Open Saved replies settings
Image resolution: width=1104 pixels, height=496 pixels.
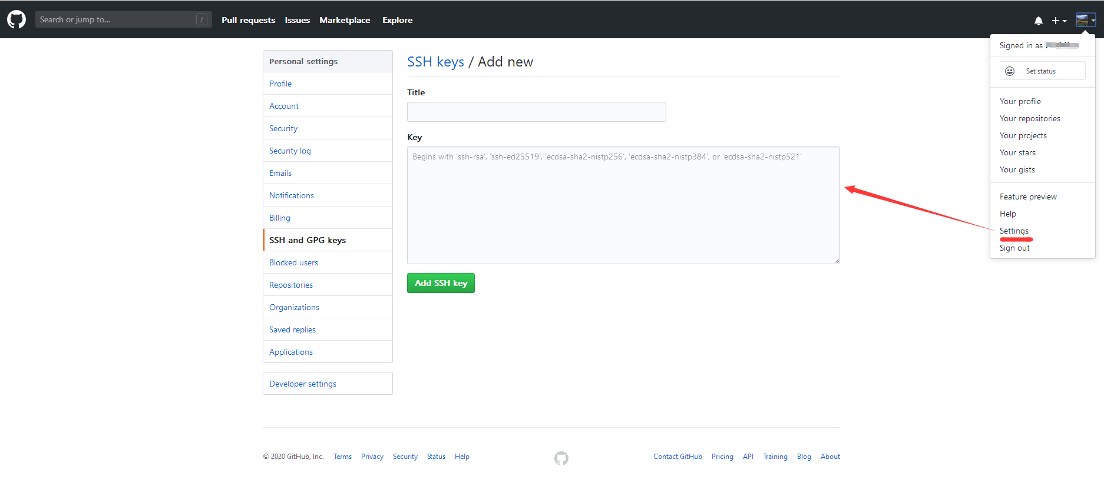(x=328, y=329)
